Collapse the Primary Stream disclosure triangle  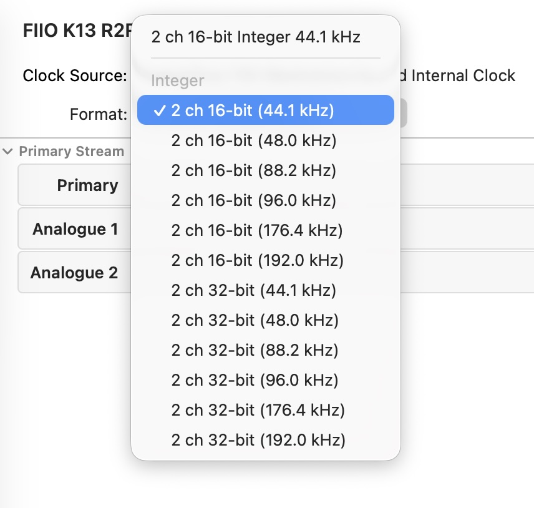(7, 151)
